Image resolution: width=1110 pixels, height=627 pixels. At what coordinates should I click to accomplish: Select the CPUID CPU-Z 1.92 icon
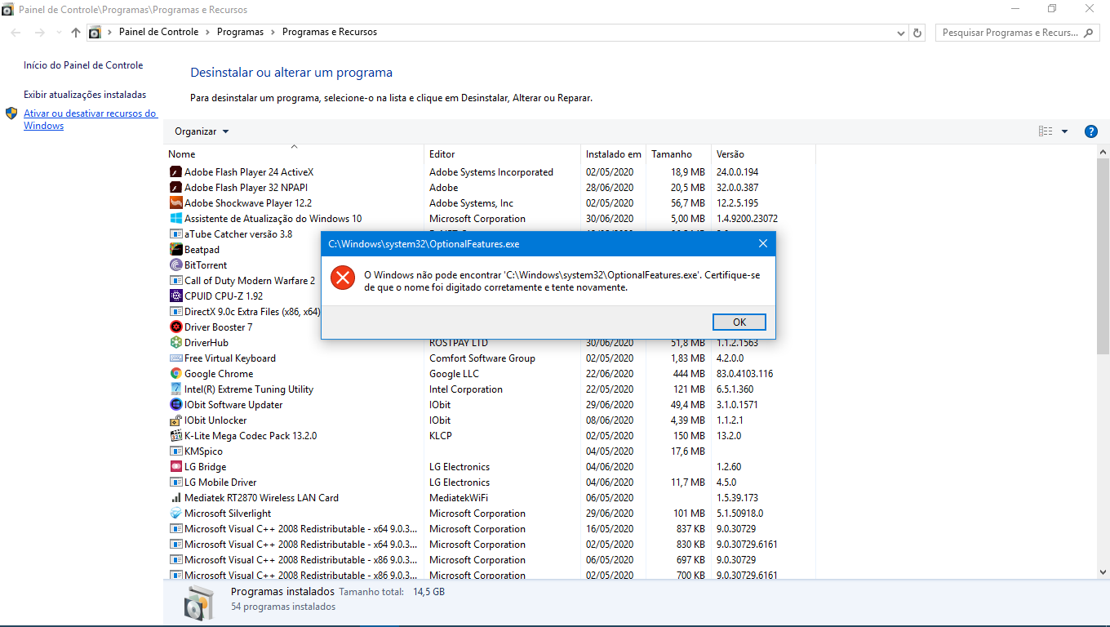click(175, 296)
